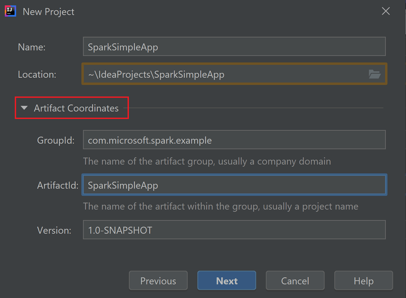
Task: Click the disclosure triangle next to Artifact Coordinates
Action: coord(24,108)
